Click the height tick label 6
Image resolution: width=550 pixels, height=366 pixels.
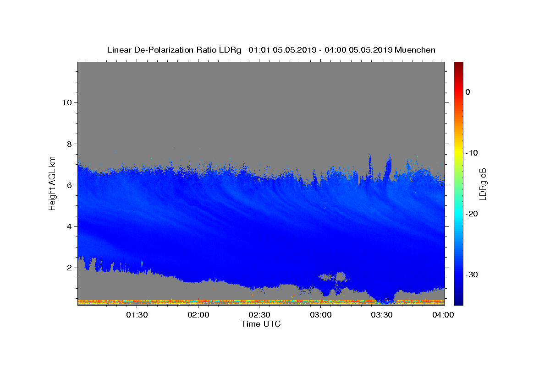[69, 185]
